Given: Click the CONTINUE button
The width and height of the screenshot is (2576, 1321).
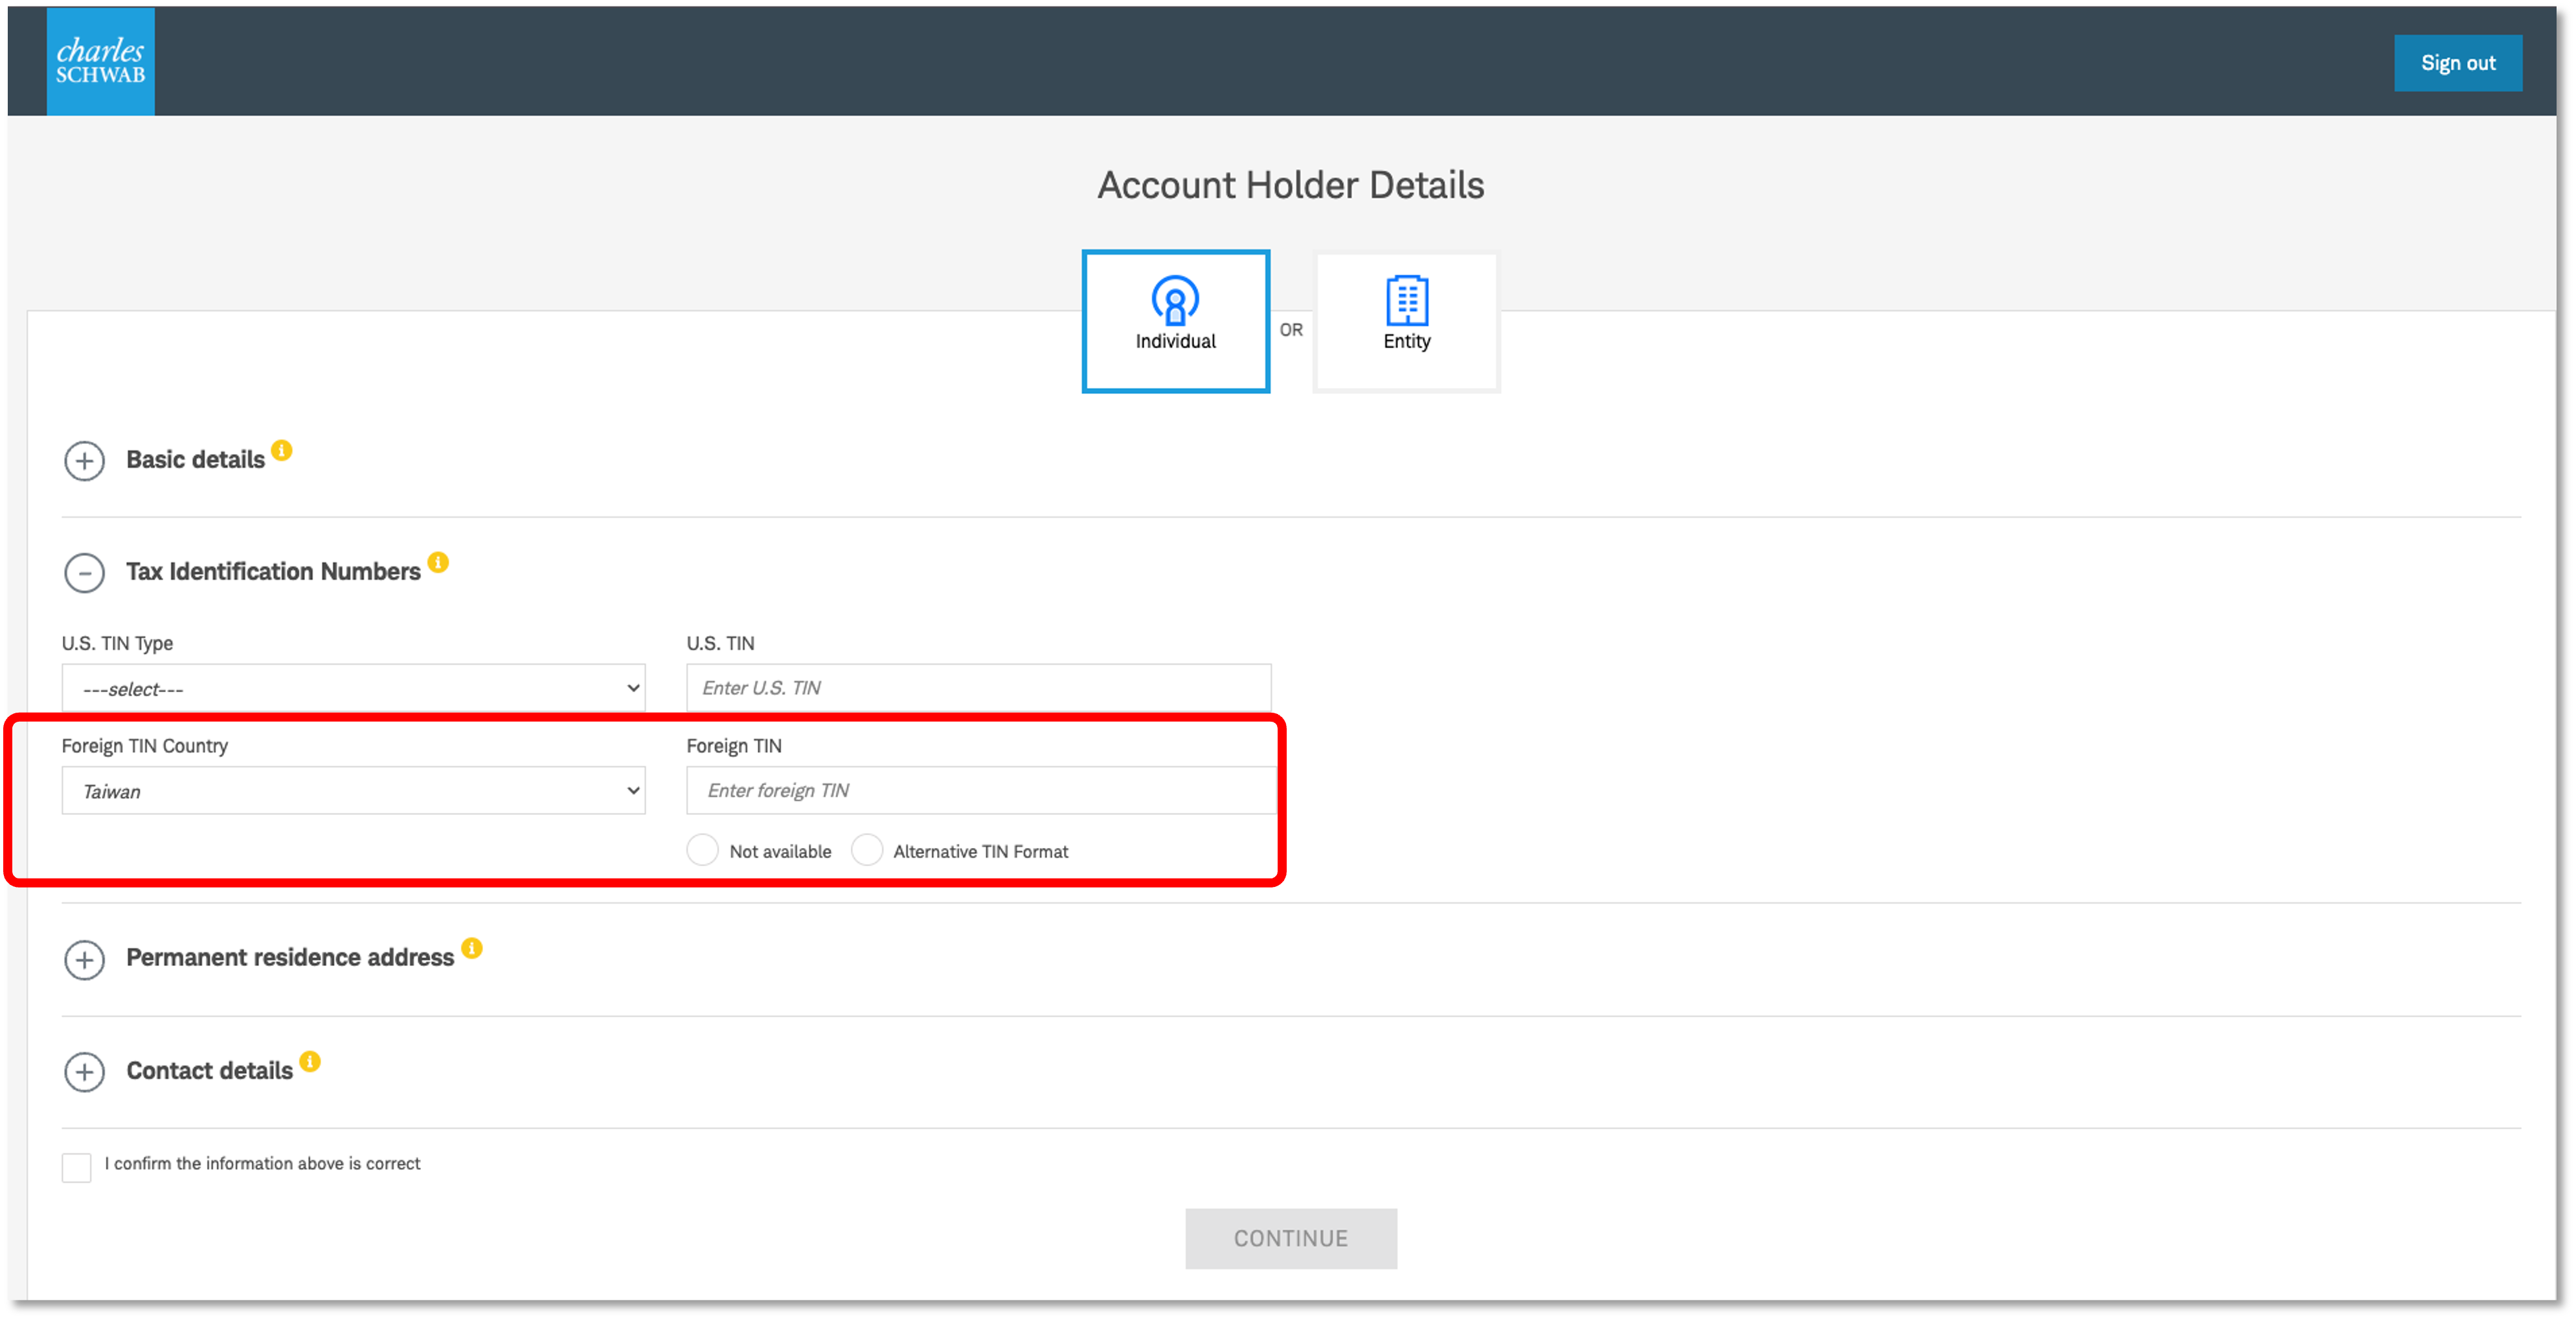Looking at the screenshot, I should point(1290,1238).
